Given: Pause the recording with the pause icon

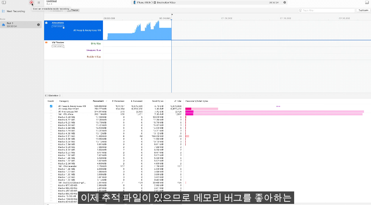Looking at the screenshot, I should 39,3.
